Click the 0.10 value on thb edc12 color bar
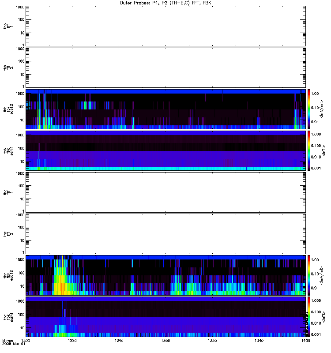 pyautogui.click(x=315, y=108)
